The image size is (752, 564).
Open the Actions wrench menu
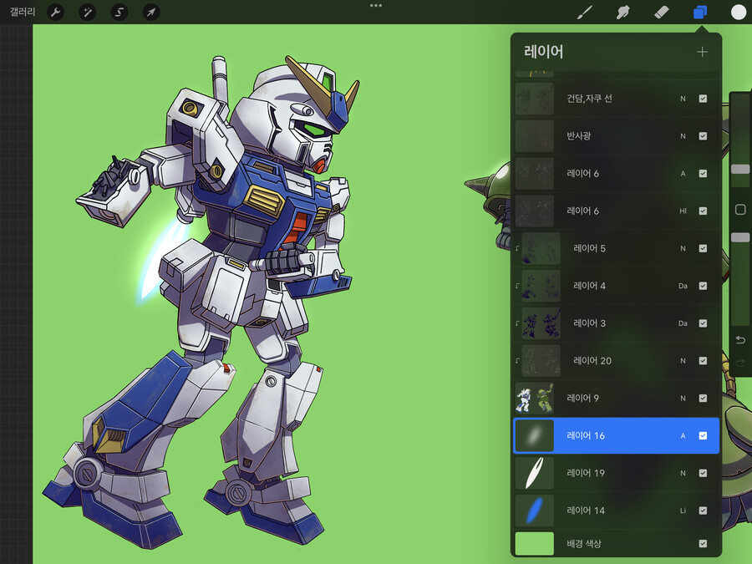click(x=56, y=12)
